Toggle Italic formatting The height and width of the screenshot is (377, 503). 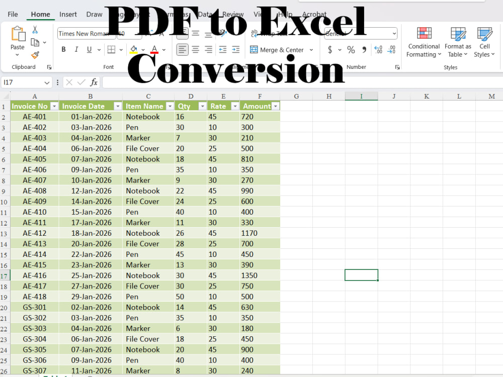76,49
